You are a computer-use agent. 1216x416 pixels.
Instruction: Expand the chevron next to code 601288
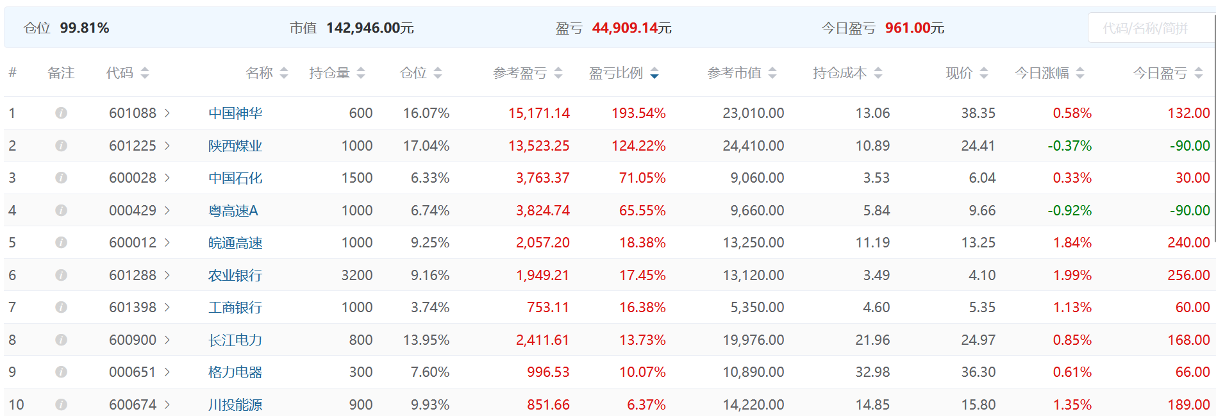point(167,275)
